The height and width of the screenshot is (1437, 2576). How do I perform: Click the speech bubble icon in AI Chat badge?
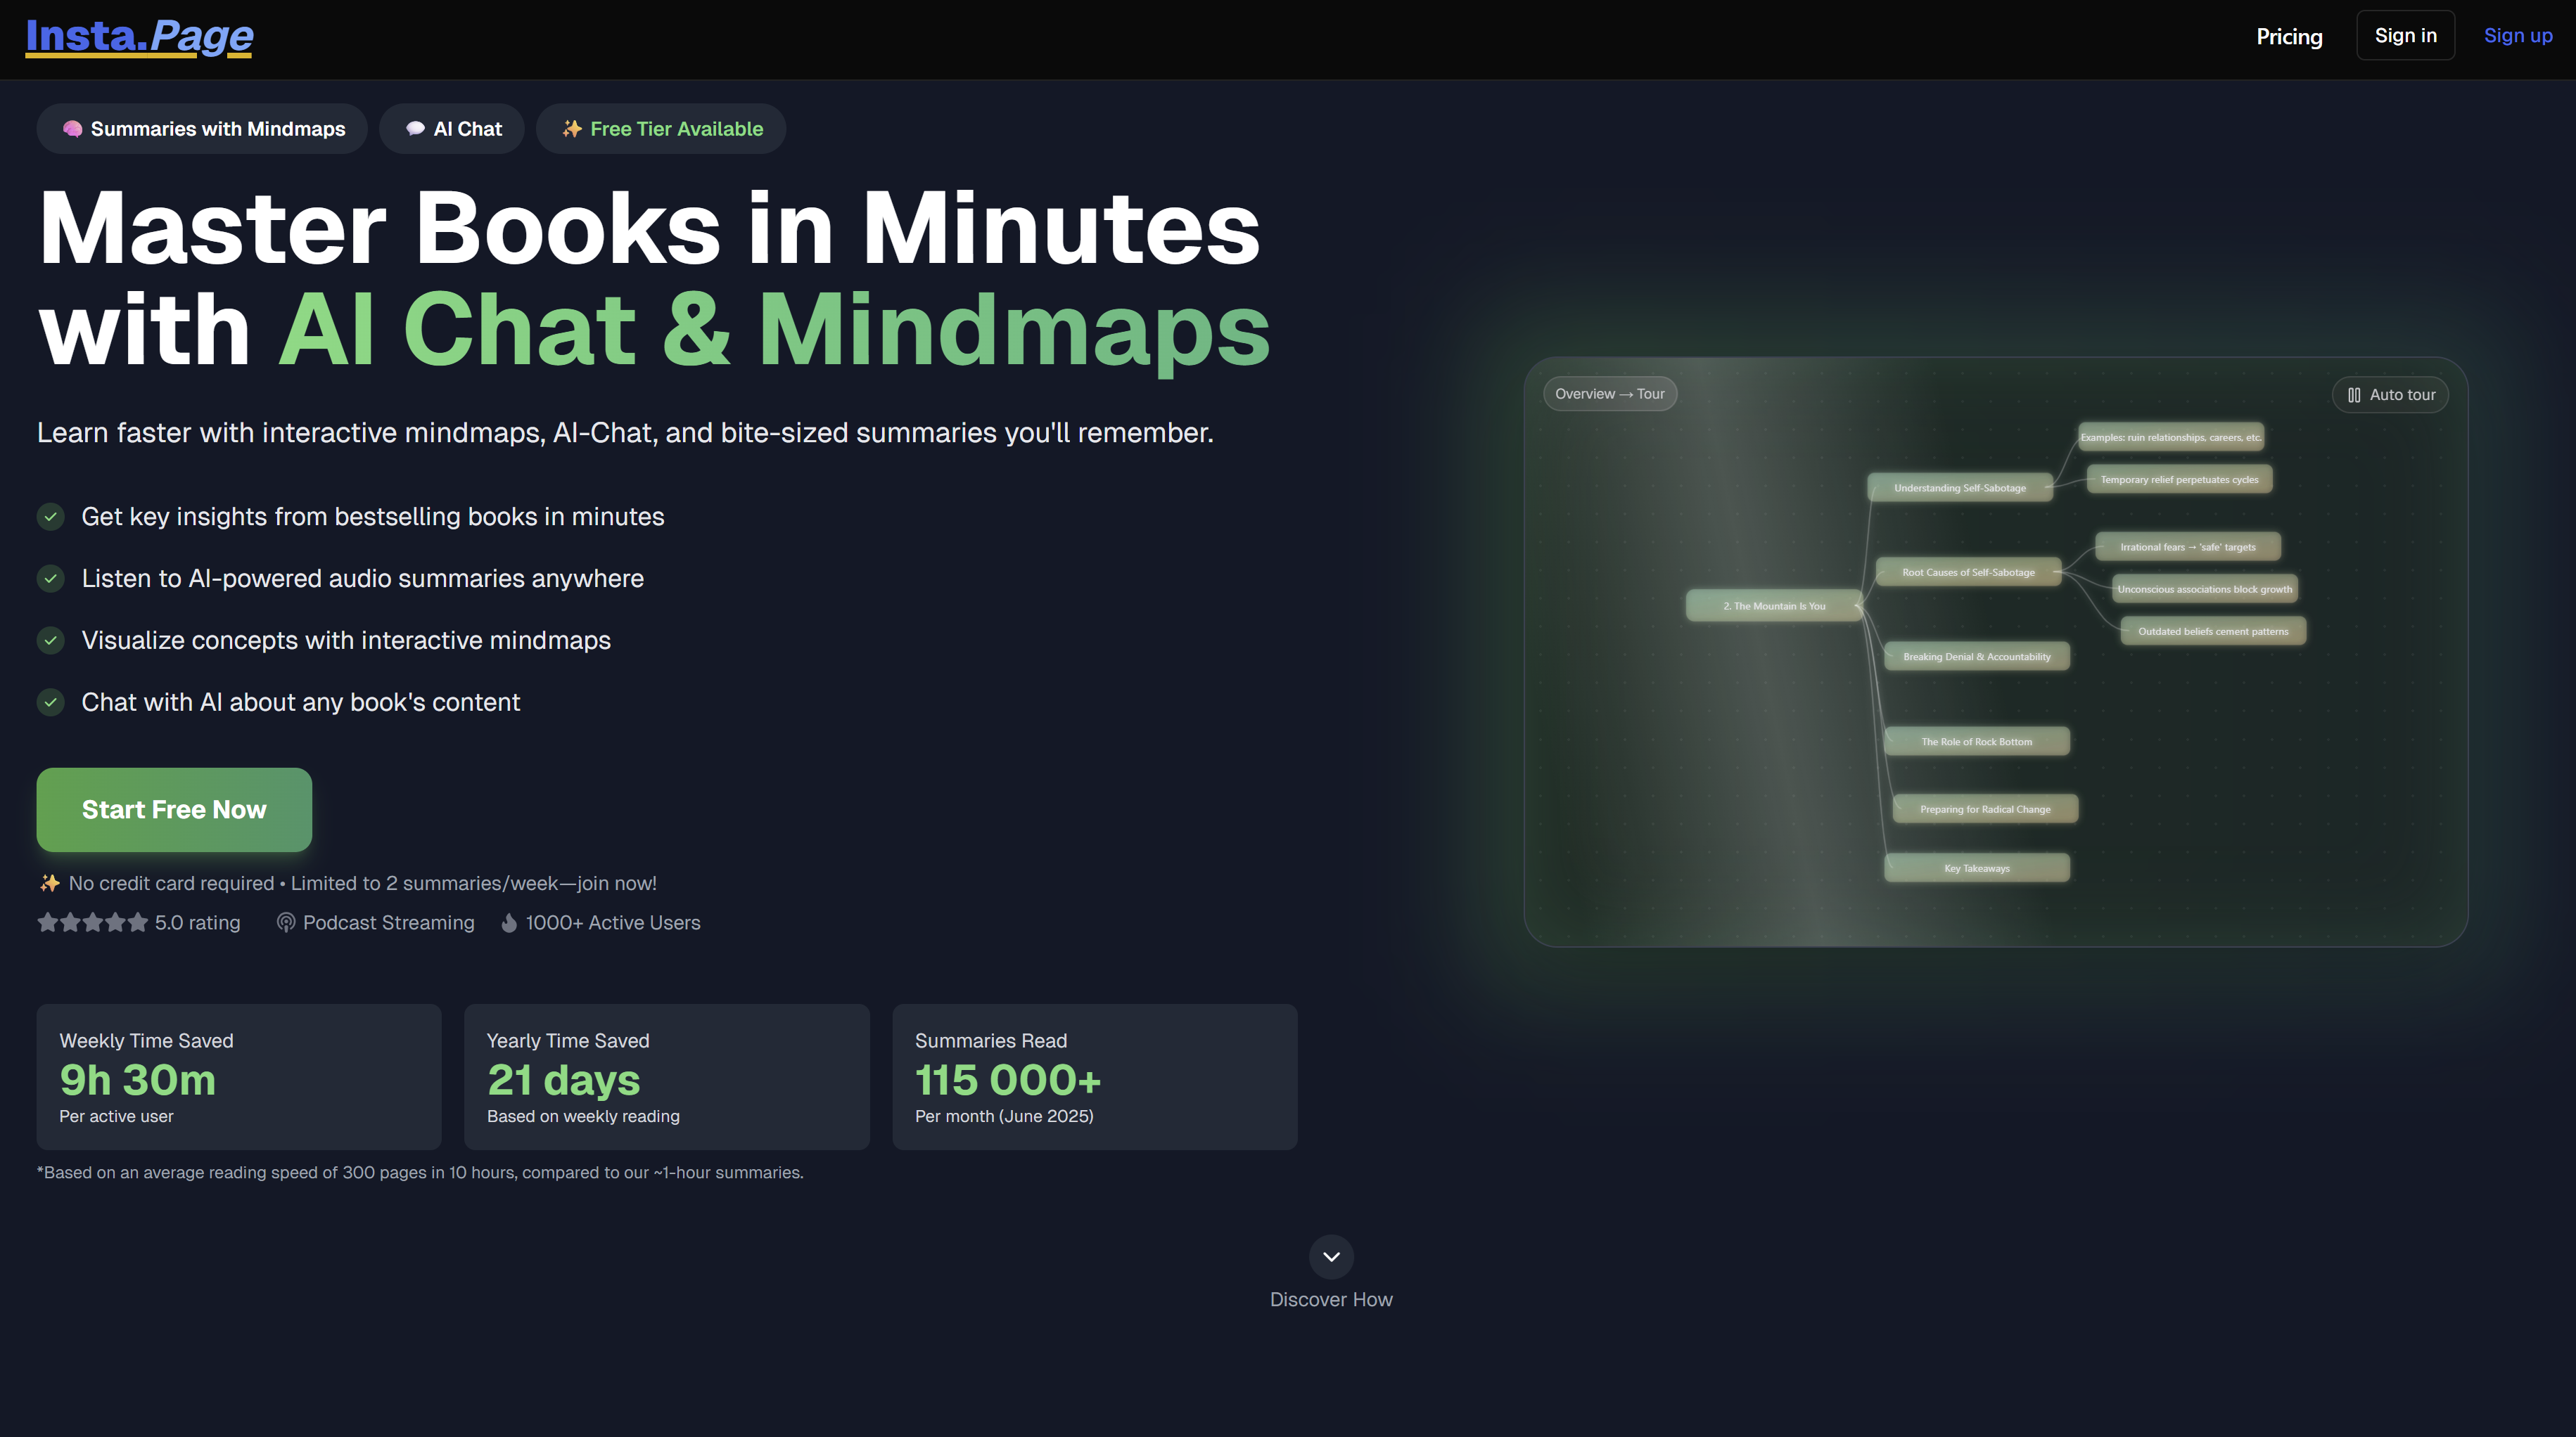tap(415, 129)
